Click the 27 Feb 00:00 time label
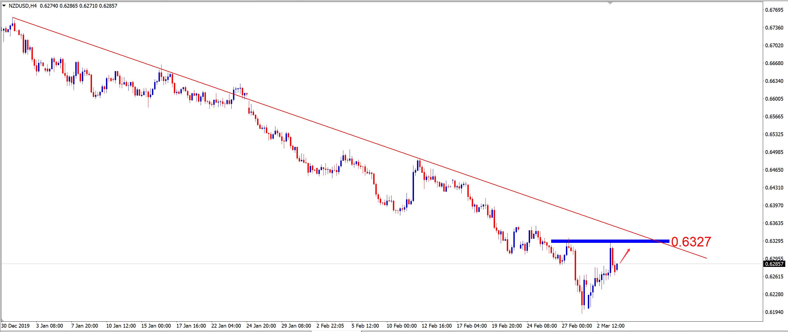The height and width of the screenshot is (332, 788). click(577, 326)
